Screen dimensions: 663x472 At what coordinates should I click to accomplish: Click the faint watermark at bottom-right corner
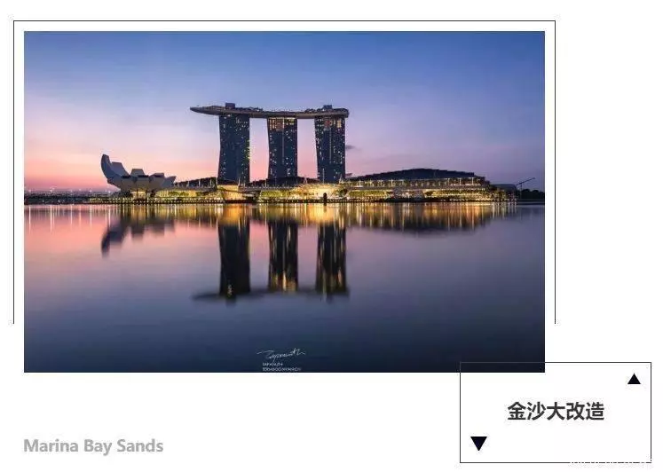[611, 465]
